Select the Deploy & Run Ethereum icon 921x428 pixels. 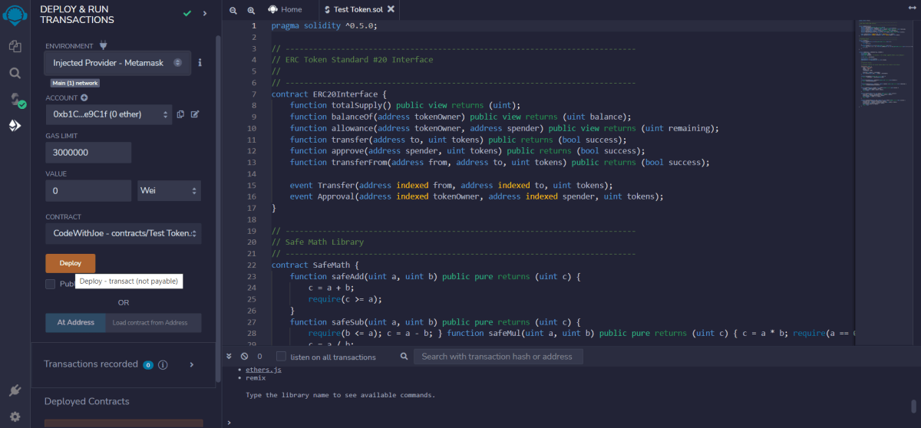tap(15, 125)
